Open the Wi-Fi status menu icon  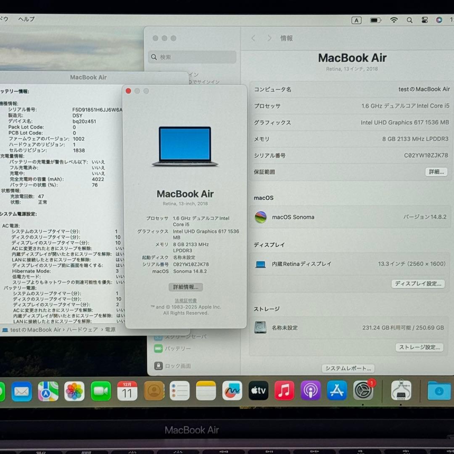pyautogui.click(x=393, y=20)
